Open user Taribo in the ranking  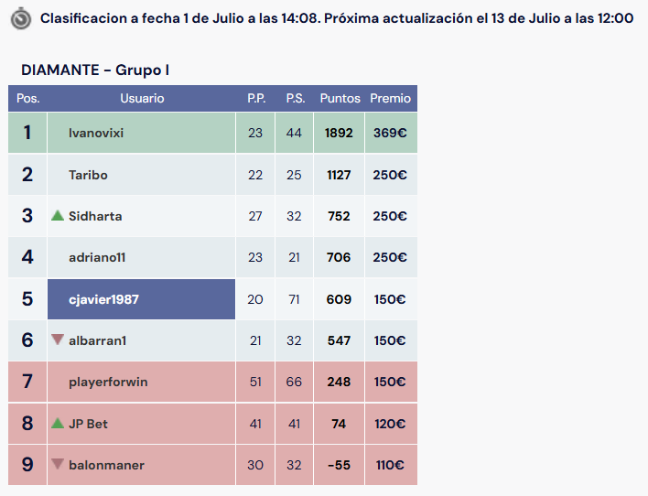pos(88,175)
